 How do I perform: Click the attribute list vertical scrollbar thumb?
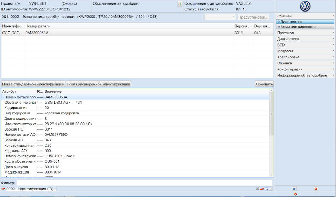(272, 114)
